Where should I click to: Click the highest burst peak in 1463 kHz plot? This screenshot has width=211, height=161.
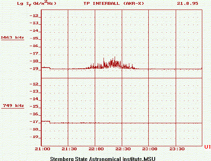click(115, 57)
